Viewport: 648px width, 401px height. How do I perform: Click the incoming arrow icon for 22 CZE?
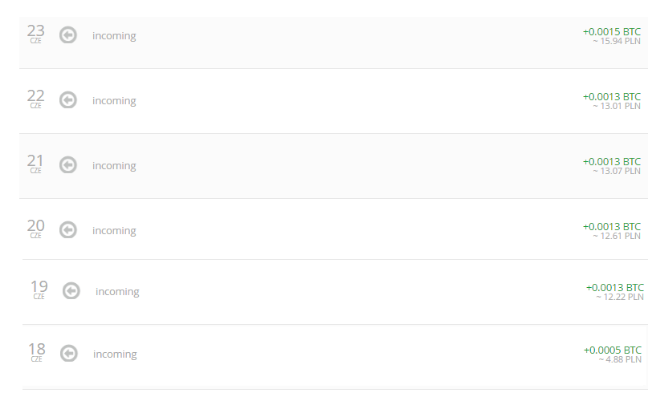tap(68, 100)
